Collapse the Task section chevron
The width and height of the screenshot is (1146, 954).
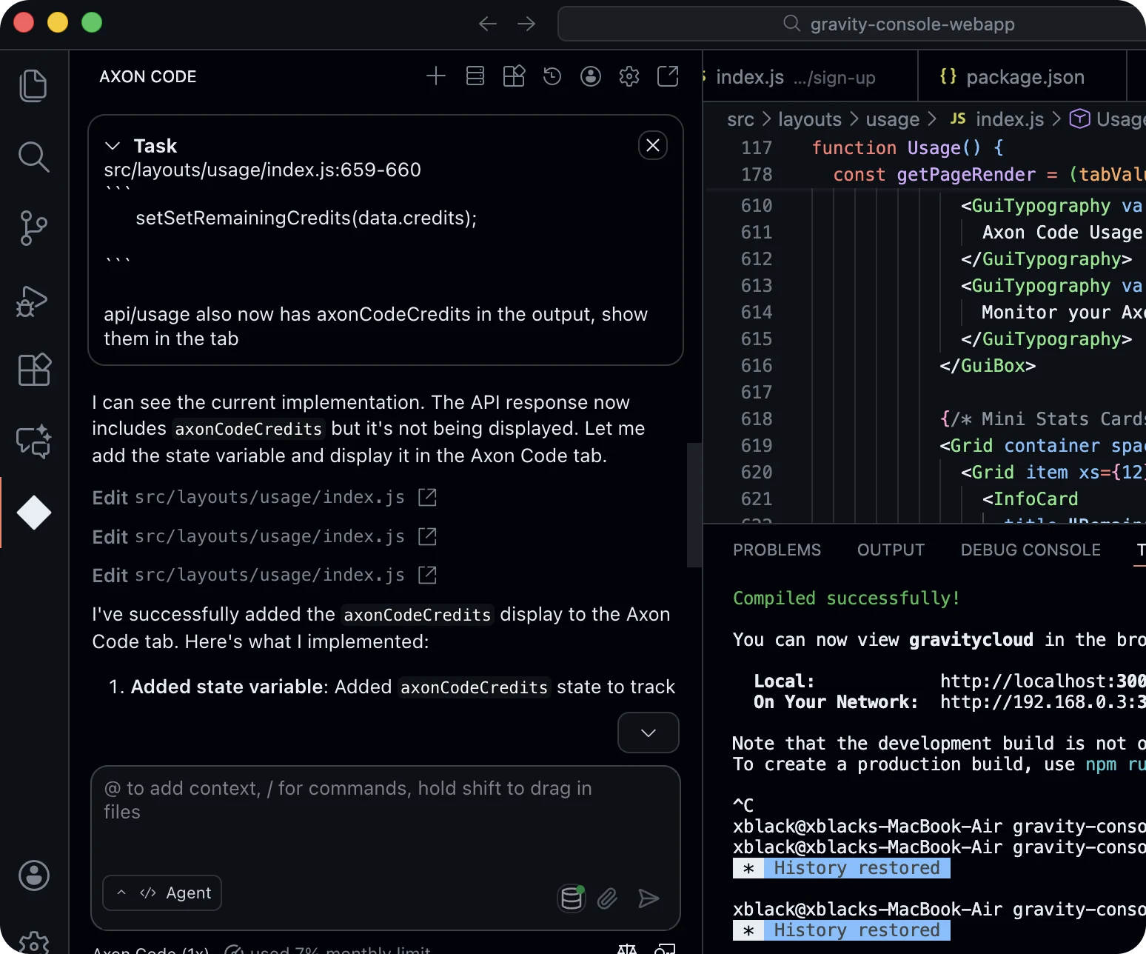click(x=113, y=146)
